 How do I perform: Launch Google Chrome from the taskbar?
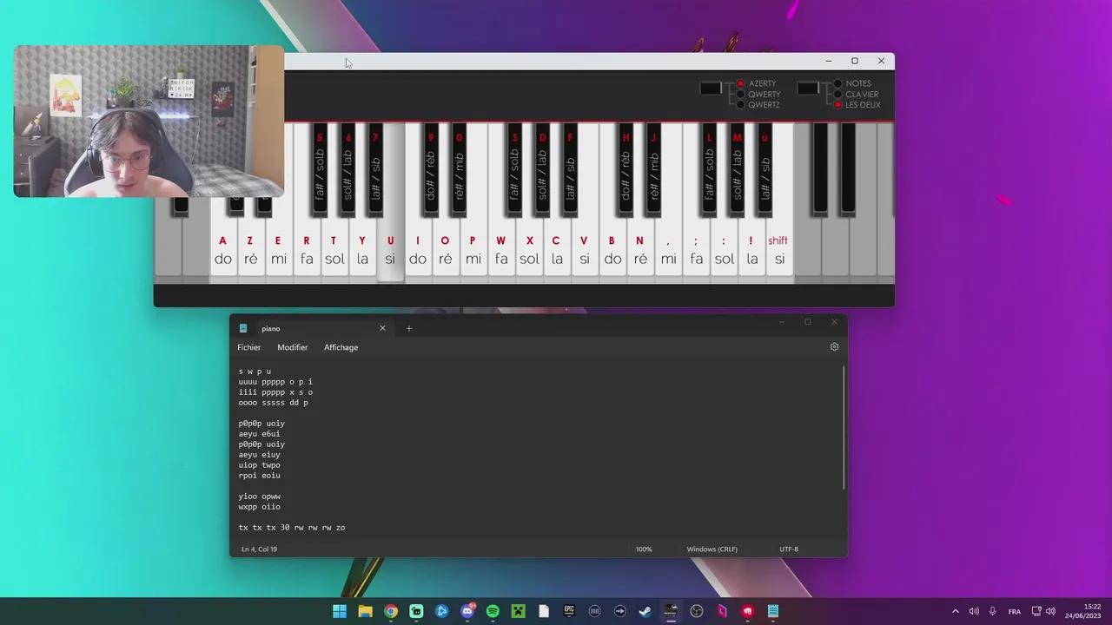(x=391, y=611)
